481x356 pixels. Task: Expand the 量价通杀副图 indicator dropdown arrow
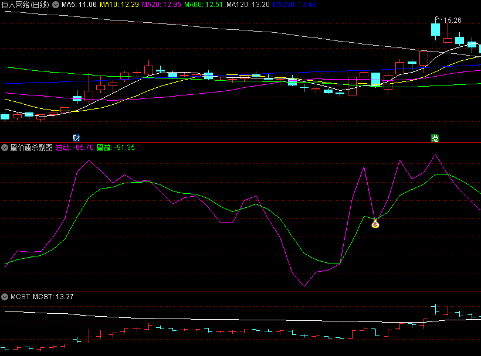5,148
